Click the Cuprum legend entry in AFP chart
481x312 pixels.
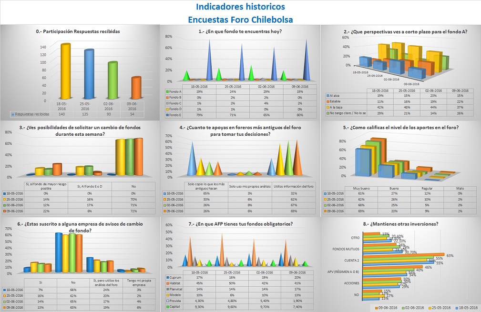[x=174, y=277]
